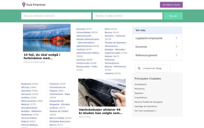
Task: Focus the Buscar producto o servicio field
Action: click(56, 16)
